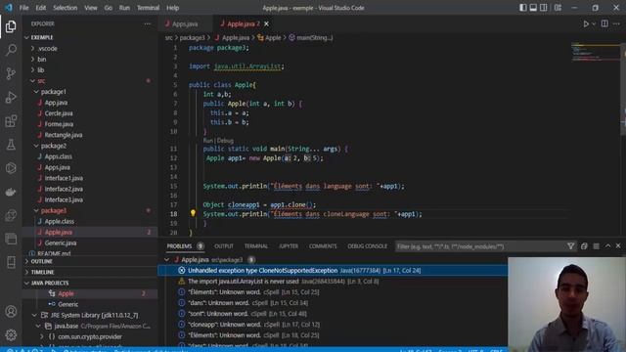Toggle the secondary sidebar layout icon
626x352 pixels.
pyautogui.click(x=544, y=8)
